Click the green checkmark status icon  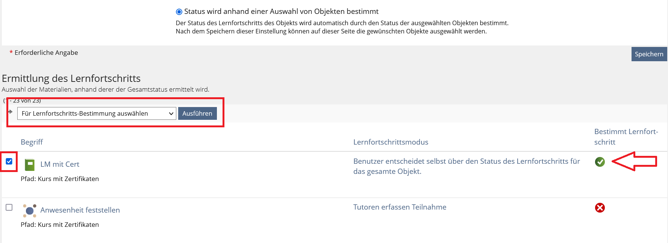[600, 162]
